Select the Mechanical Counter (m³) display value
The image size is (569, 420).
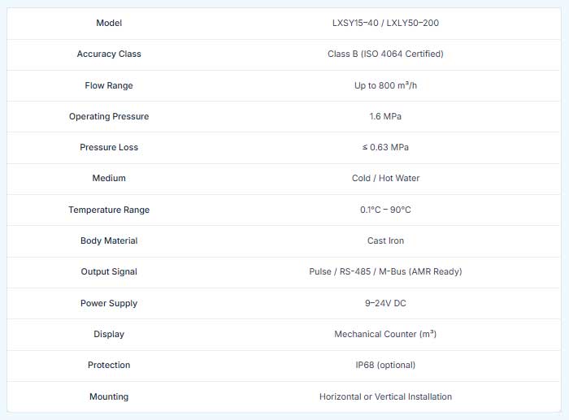[385, 334]
